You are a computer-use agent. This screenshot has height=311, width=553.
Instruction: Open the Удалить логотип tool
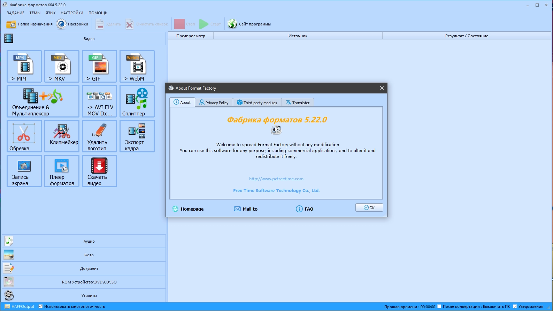pyautogui.click(x=99, y=136)
